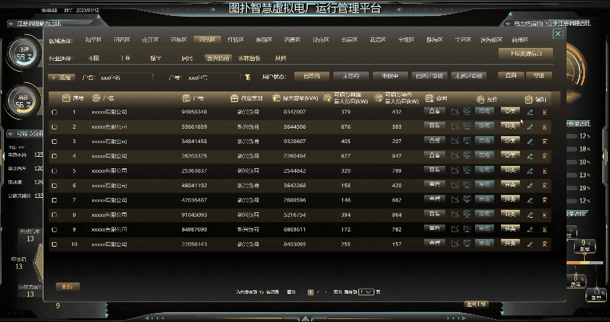Viewport: 610px width, 322px height.
Task: Select current page 1 in pagination
Action: point(310,292)
